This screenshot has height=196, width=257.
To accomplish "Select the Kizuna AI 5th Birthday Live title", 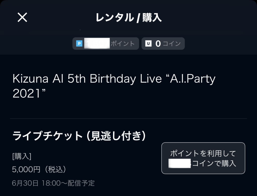I will pyautogui.click(x=114, y=86).
